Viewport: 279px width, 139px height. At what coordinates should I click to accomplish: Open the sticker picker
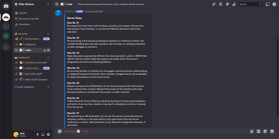pyautogui.click(x=265, y=131)
